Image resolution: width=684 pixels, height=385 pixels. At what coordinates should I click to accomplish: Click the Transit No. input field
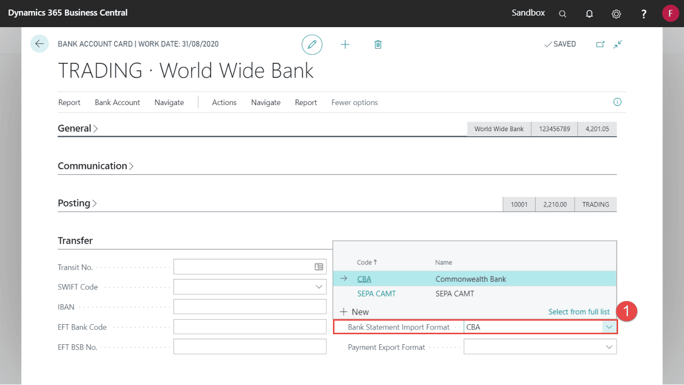250,267
